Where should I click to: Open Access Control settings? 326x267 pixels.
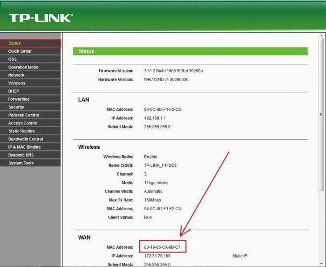[x=30, y=123]
